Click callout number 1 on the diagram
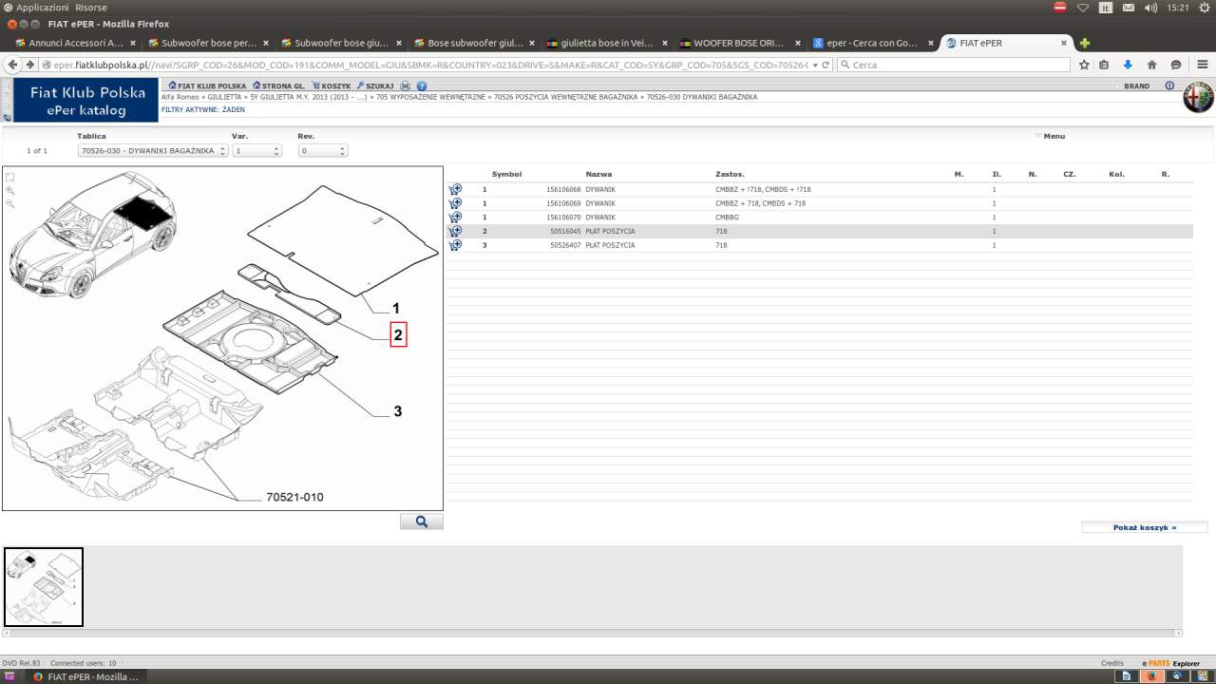 [396, 308]
